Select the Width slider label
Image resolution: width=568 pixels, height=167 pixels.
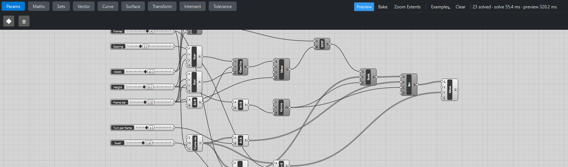click(118, 72)
